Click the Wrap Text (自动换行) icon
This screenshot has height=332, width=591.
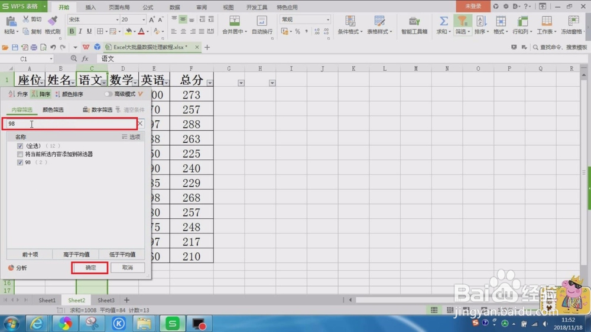pyautogui.click(x=262, y=21)
